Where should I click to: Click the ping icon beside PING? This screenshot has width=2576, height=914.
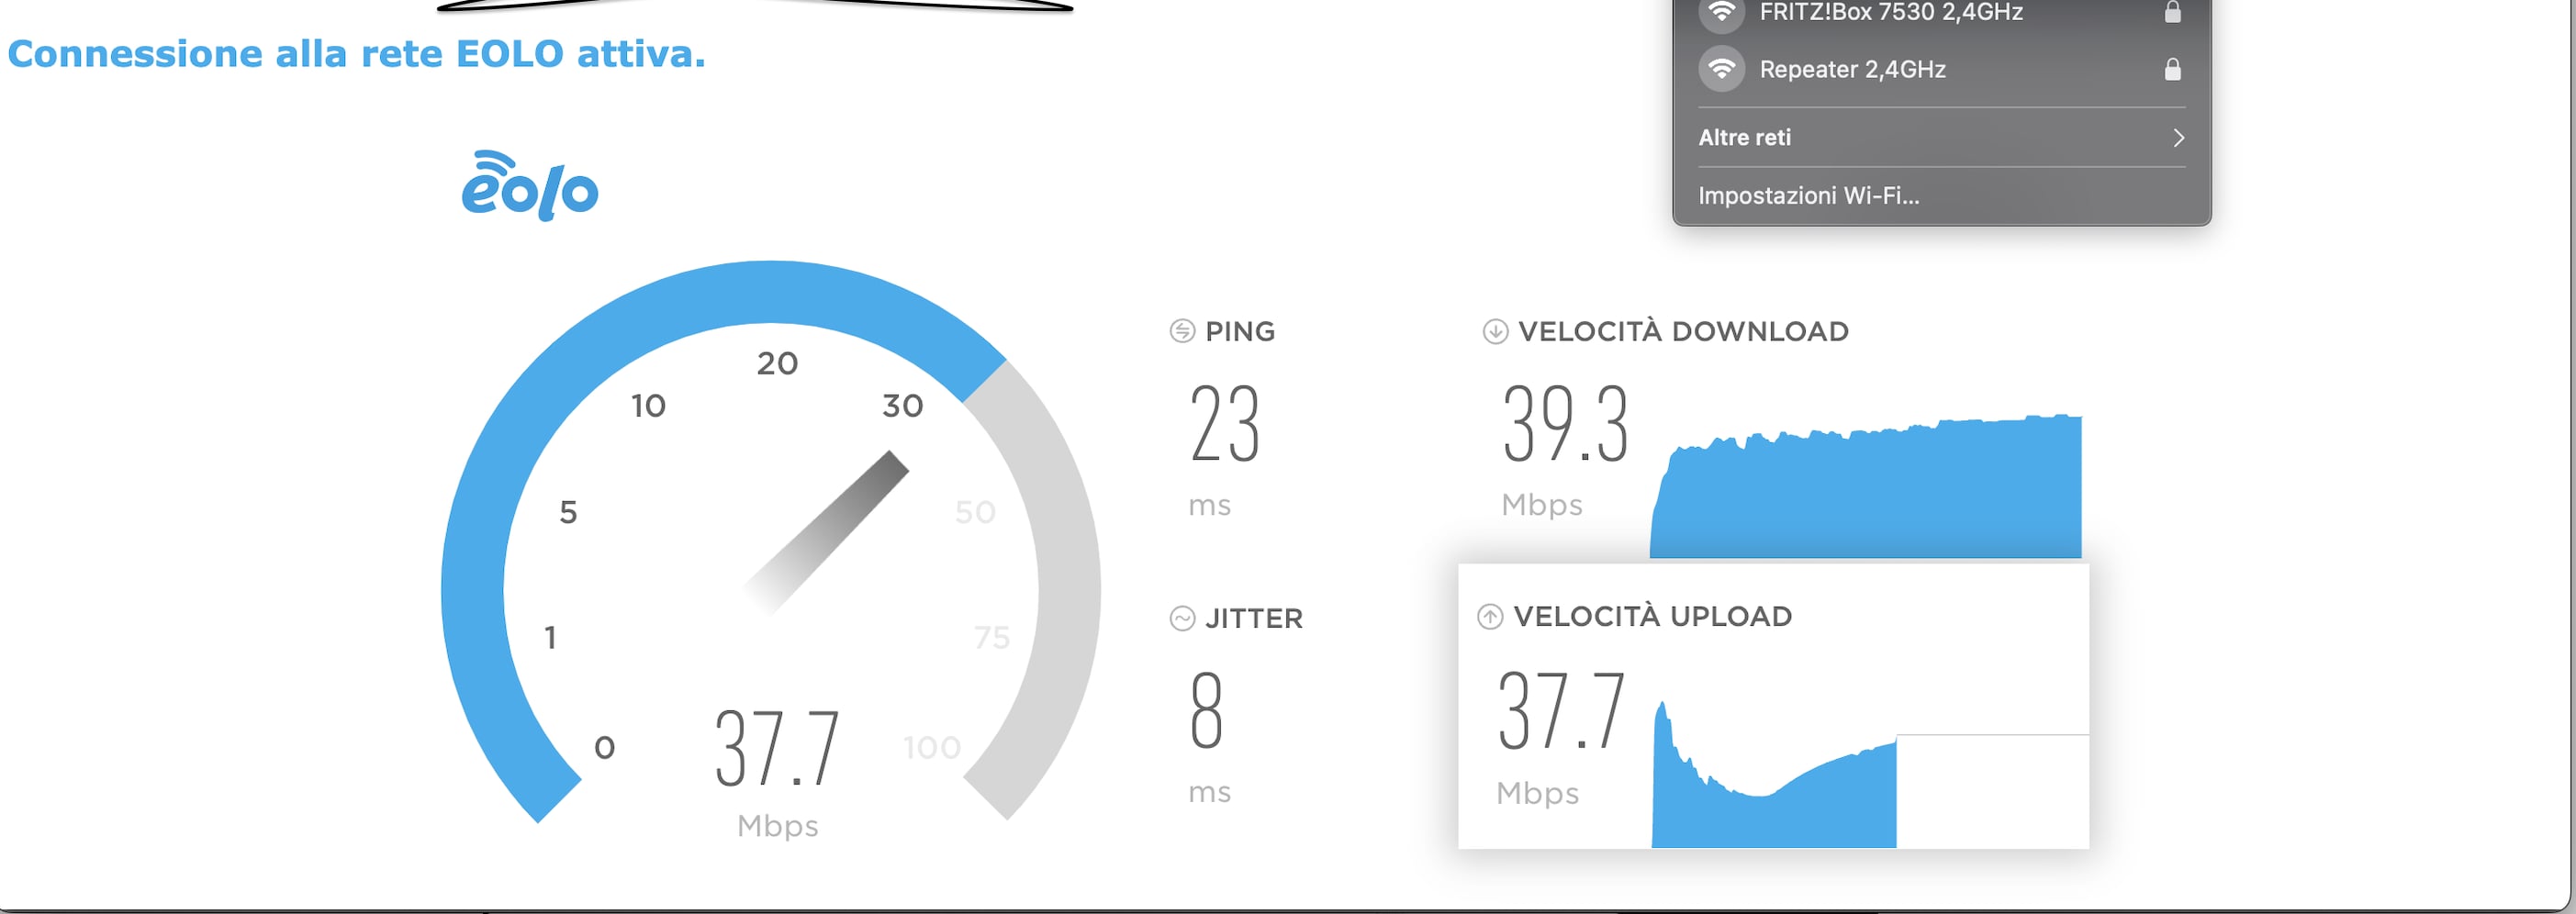1182,331
